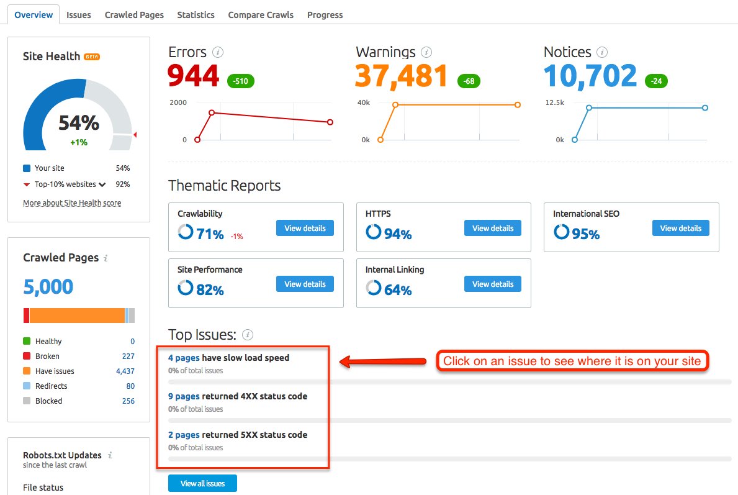Switch to the Issues tab
This screenshot has height=495, width=738.
pos(78,14)
